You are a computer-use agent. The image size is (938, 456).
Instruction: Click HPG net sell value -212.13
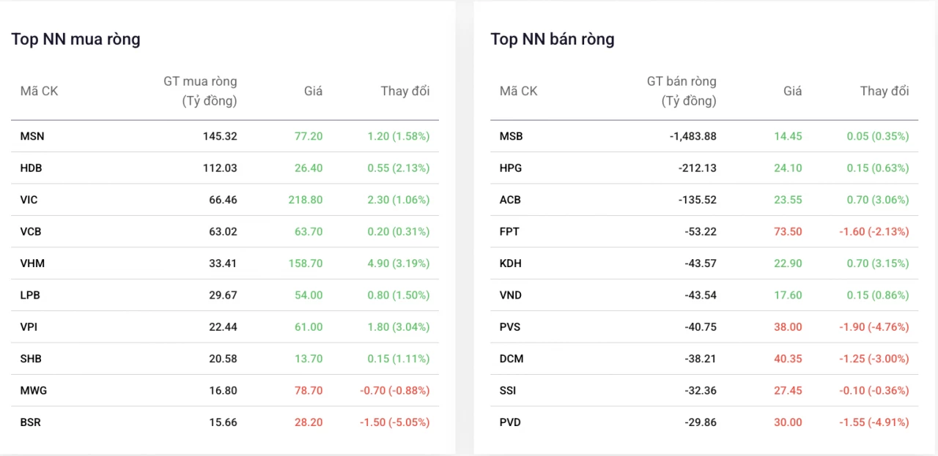(698, 168)
